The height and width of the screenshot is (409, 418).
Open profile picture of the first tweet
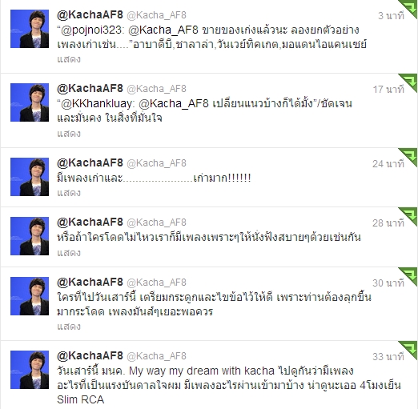[30, 29]
